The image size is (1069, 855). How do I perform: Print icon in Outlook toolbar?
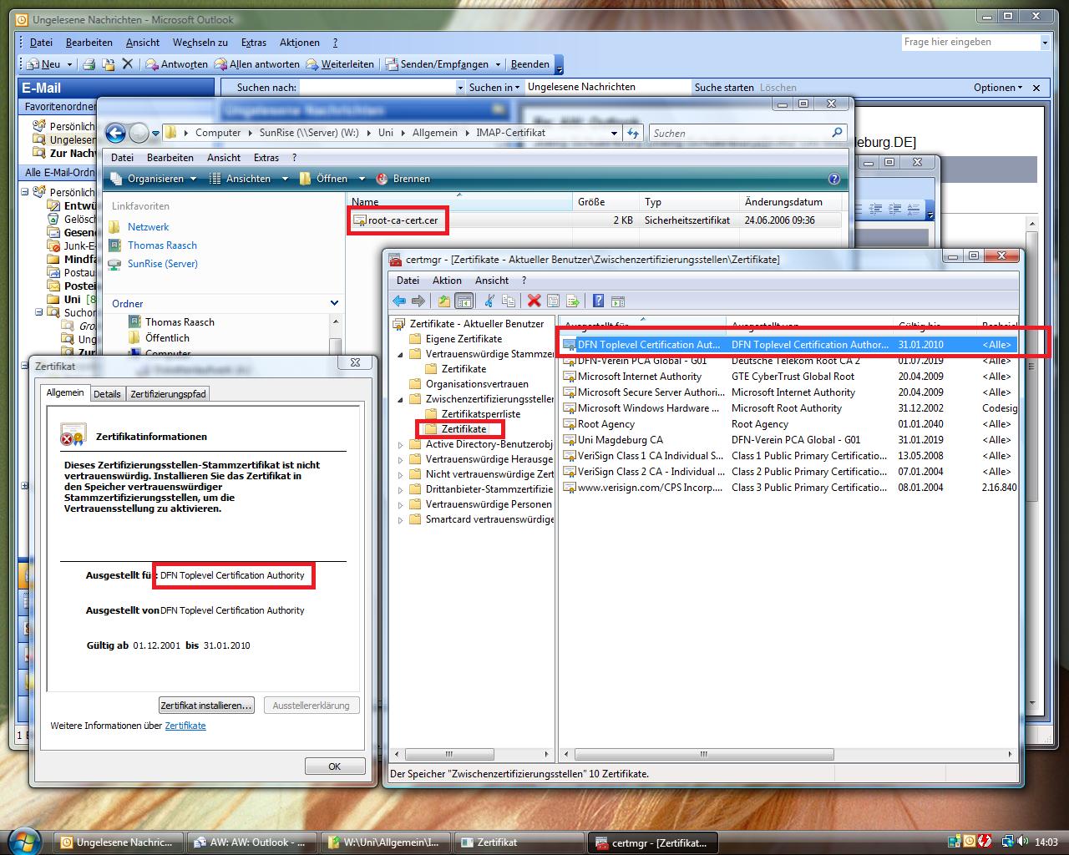click(89, 64)
